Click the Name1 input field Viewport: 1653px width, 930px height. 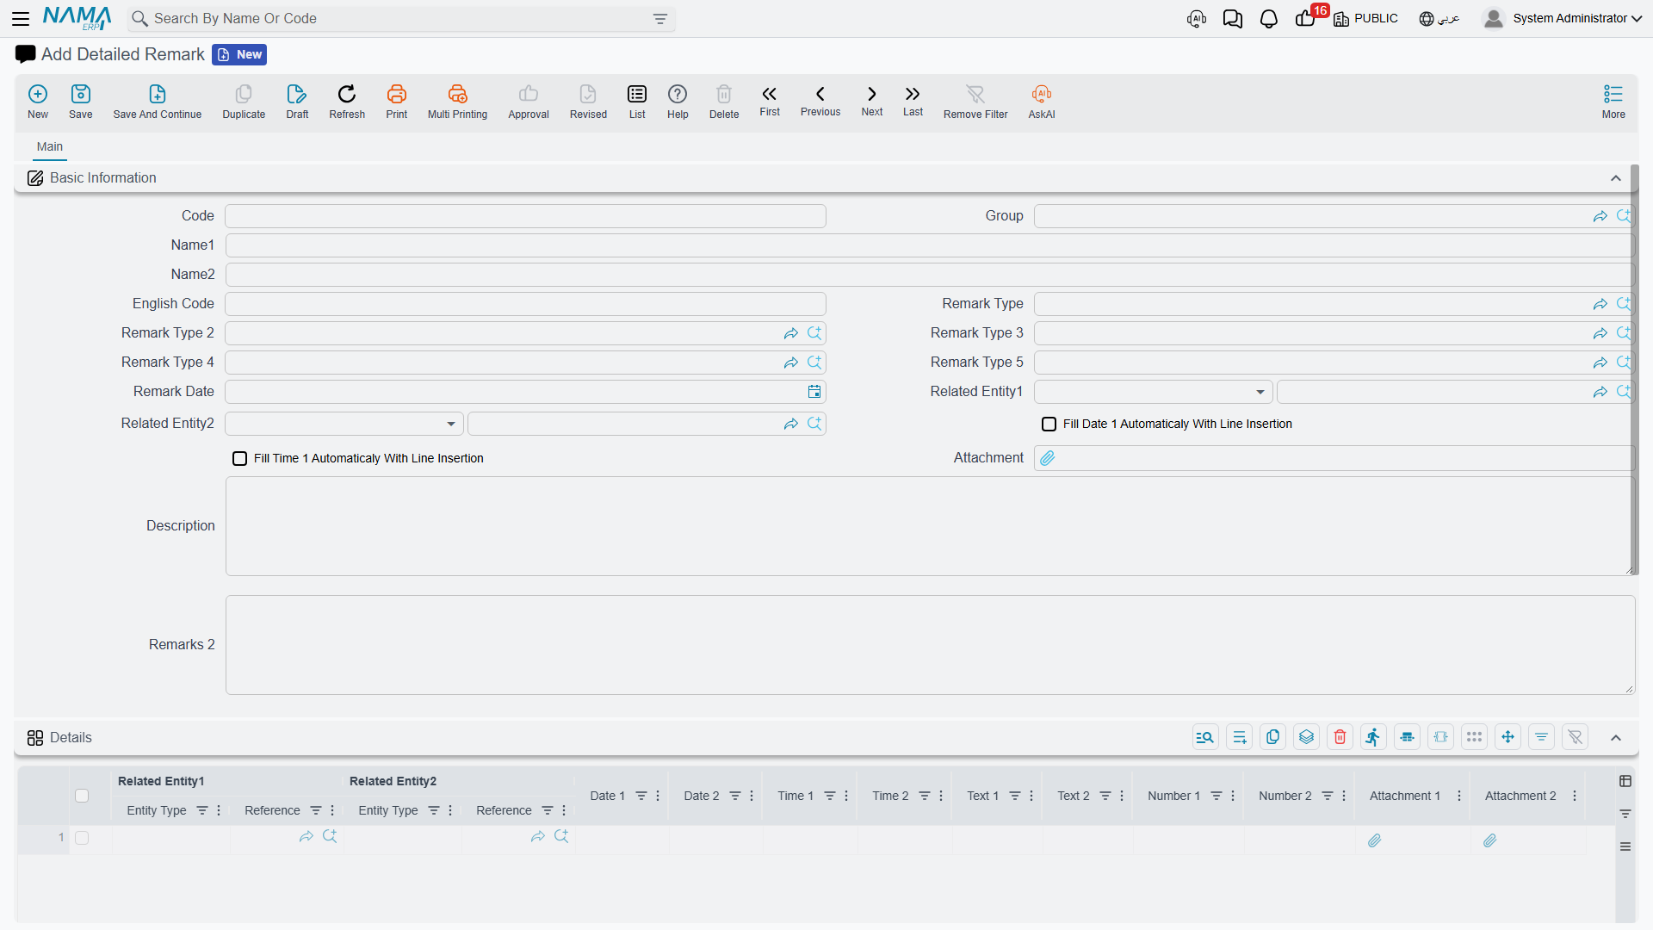pos(930,245)
